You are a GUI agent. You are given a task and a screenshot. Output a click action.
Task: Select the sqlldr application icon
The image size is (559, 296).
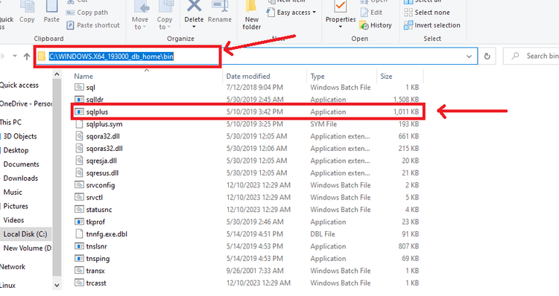click(x=79, y=99)
